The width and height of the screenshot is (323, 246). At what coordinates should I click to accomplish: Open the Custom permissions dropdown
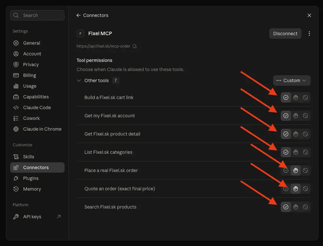click(292, 80)
